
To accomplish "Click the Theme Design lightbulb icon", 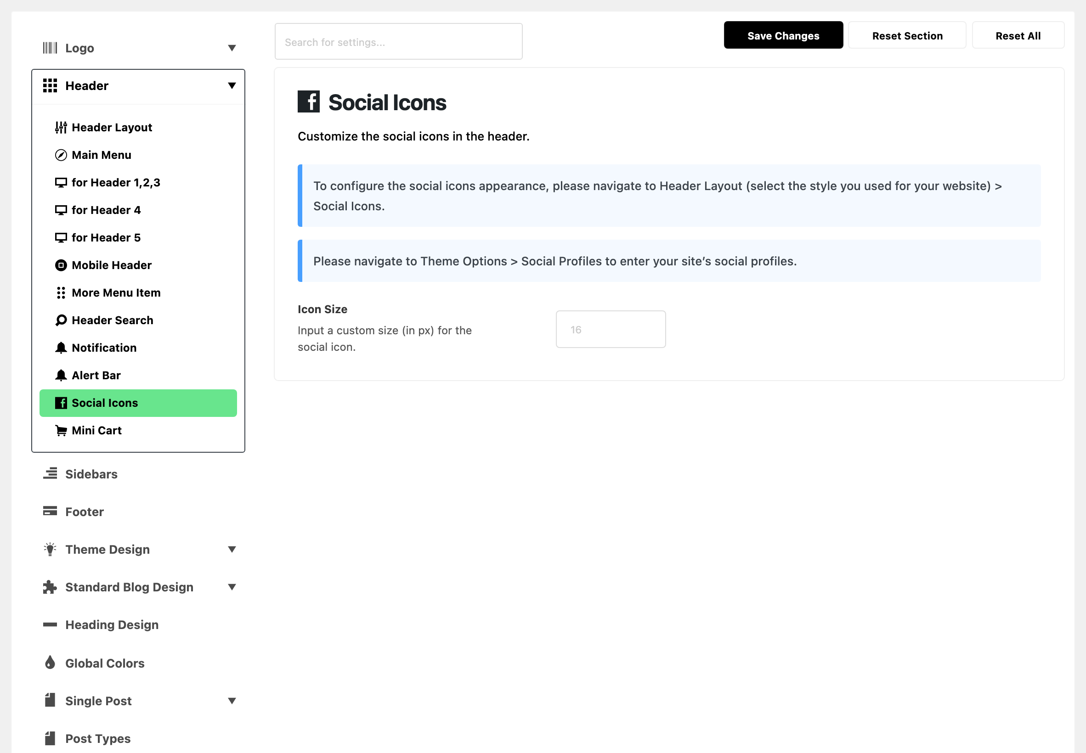I will click(x=50, y=550).
